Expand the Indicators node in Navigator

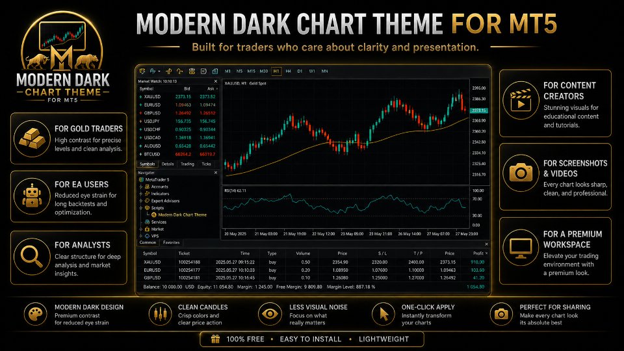click(x=141, y=194)
